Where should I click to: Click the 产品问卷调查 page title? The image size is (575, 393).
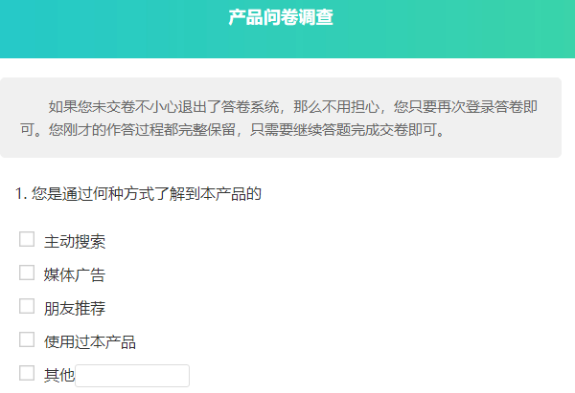281,17
